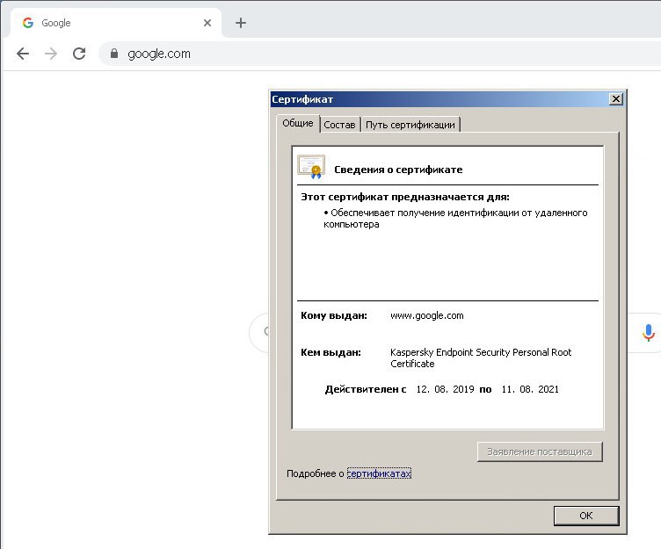Reload the page with the refresh icon
Image resolution: width=661 pixels, height=549 pixels.
pyautogui.click(x=79, y=54)
